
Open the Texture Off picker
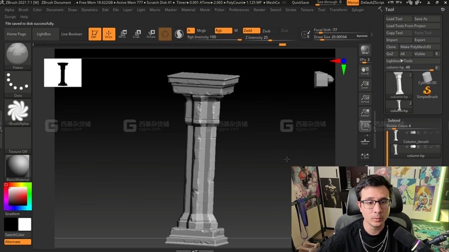18,140
